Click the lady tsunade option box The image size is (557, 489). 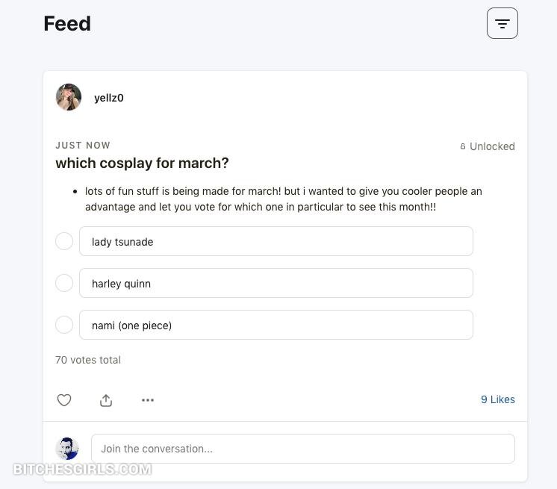(x=276, y=241)
